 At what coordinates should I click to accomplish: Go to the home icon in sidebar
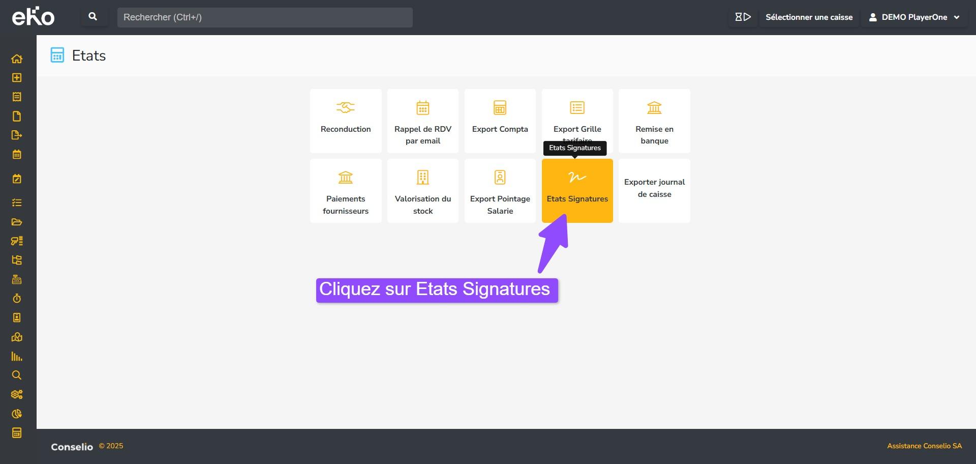(x=17, y=59)
